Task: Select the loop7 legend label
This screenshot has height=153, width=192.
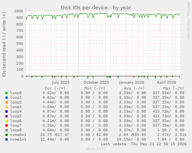Action: 16,125
